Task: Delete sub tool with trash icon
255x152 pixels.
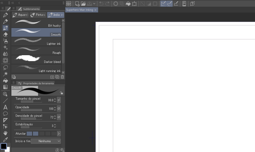Action: point(62,77)
